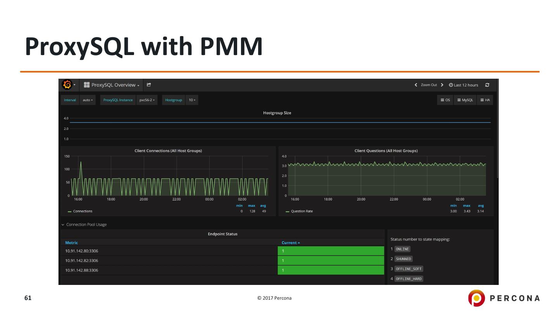The height and width of the screenshot is (314, 558).
Task: Shift time range forward with right arrow
Action: [442, 85]
